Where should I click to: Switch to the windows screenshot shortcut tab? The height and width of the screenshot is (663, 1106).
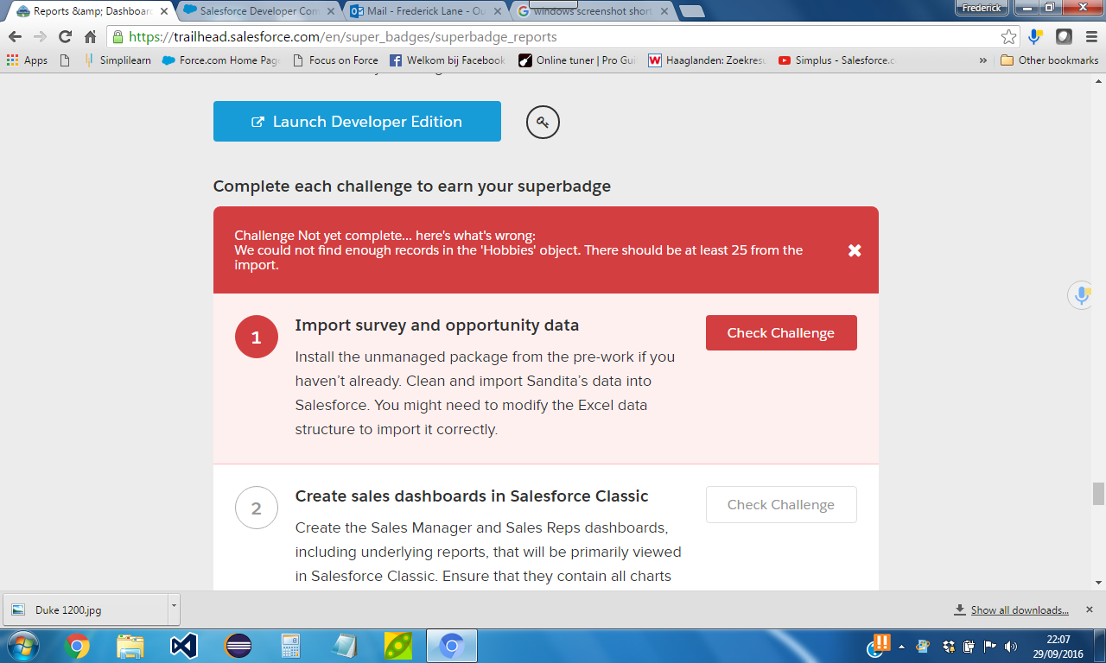(593, 11)
